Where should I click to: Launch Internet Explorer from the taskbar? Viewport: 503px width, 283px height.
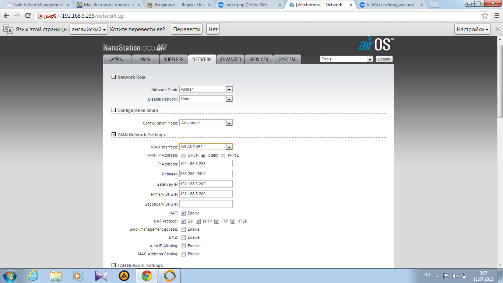[33, 276]
